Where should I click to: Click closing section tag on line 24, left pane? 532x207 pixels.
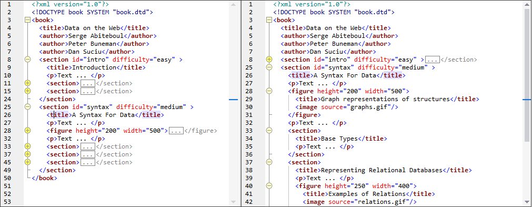tap(57, 99)
